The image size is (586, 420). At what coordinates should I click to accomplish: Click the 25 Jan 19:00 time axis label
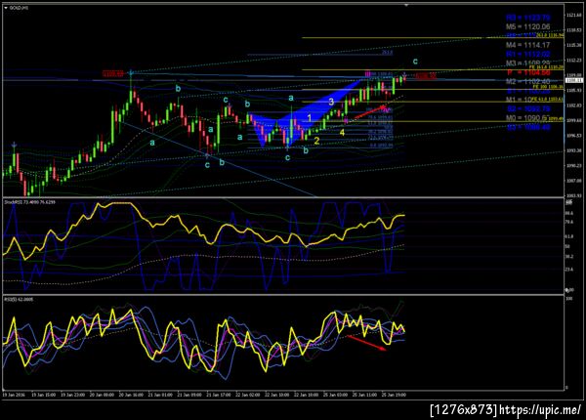click(394, 395)
